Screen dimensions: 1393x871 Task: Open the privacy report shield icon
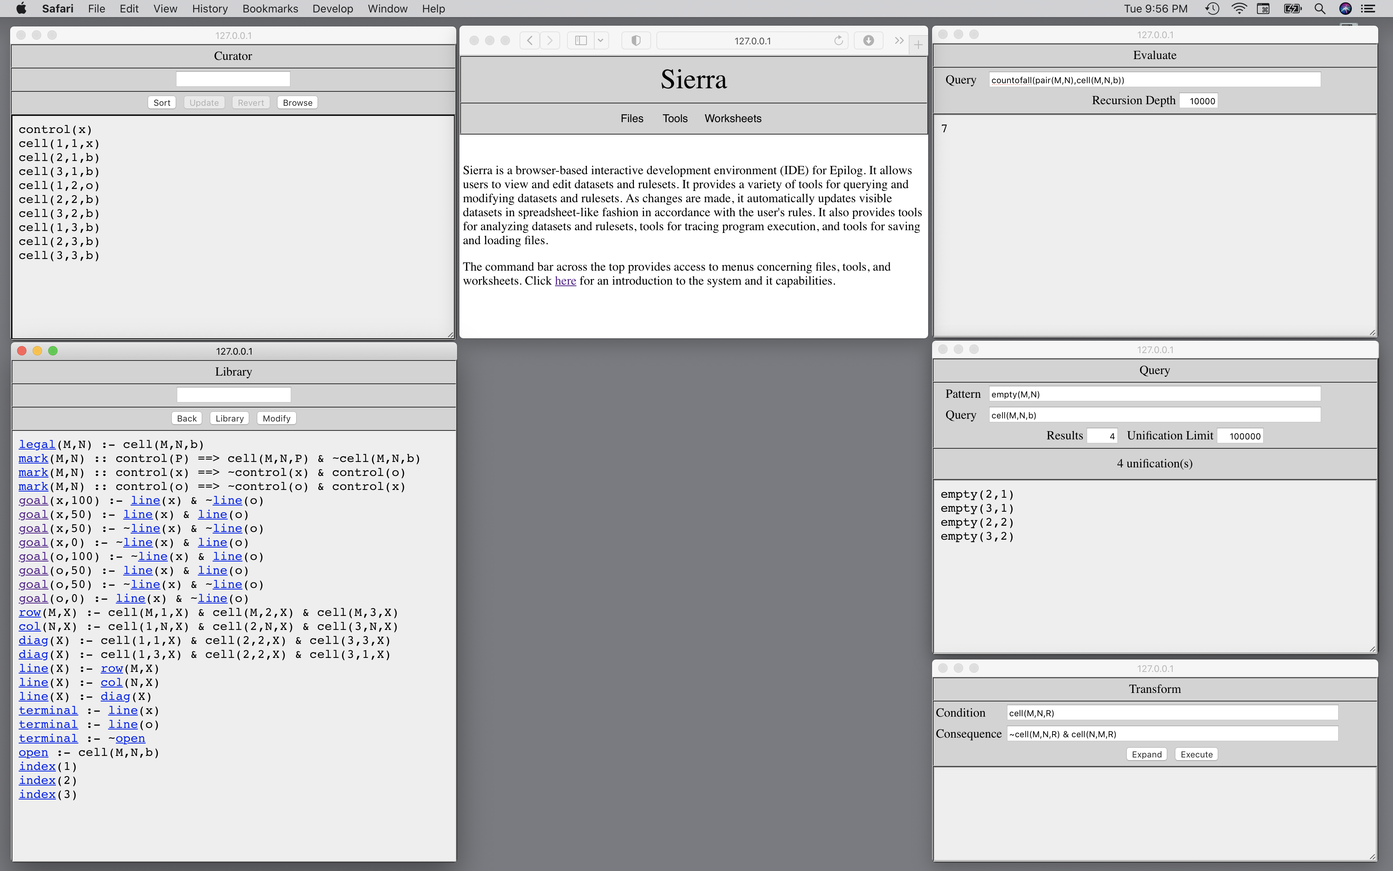click(635, 40)
